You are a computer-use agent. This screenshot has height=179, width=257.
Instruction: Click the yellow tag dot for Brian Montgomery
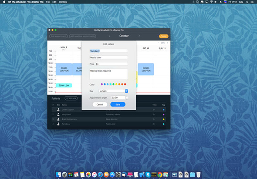coord(163,119)
